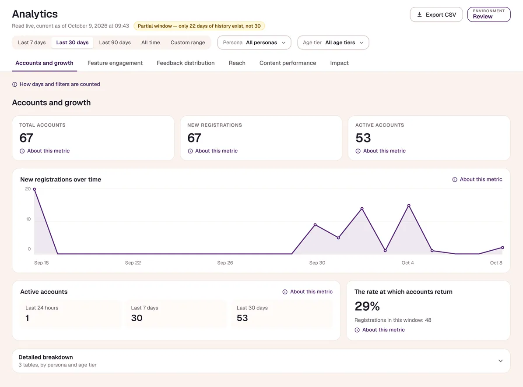
Task: Click info icon in Active accounts panel header
Action: click(285, 292)
